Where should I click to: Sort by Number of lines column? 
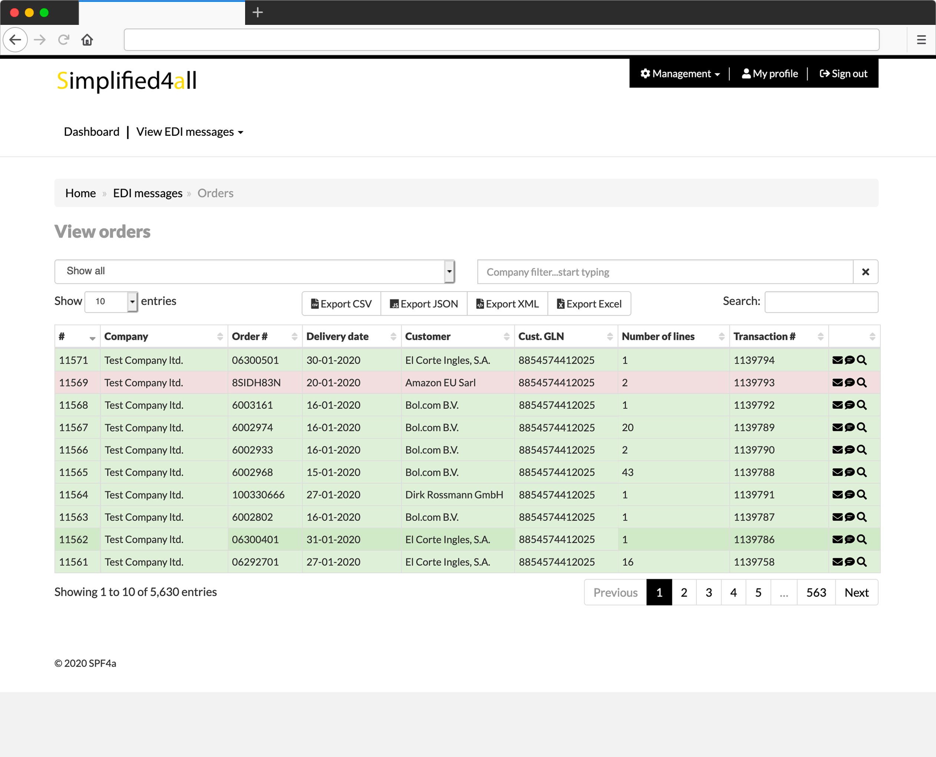click(x=673, y=336)
